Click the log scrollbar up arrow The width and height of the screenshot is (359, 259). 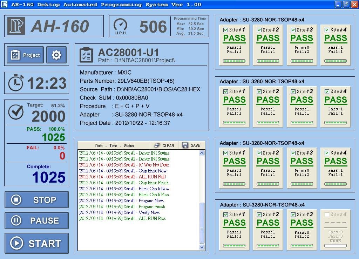202,153
